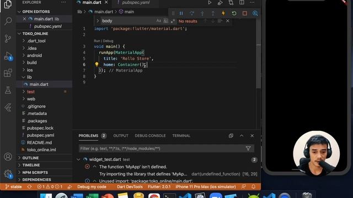Open the Flutter sidebar icon
Viewport: 353px width, 198px height.
[x=8, y=108]
